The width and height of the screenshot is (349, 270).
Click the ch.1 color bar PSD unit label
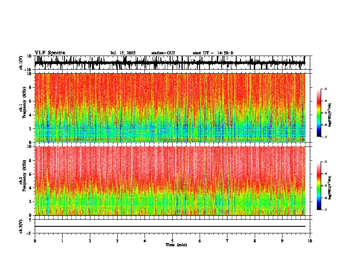(x=330, y=115)
